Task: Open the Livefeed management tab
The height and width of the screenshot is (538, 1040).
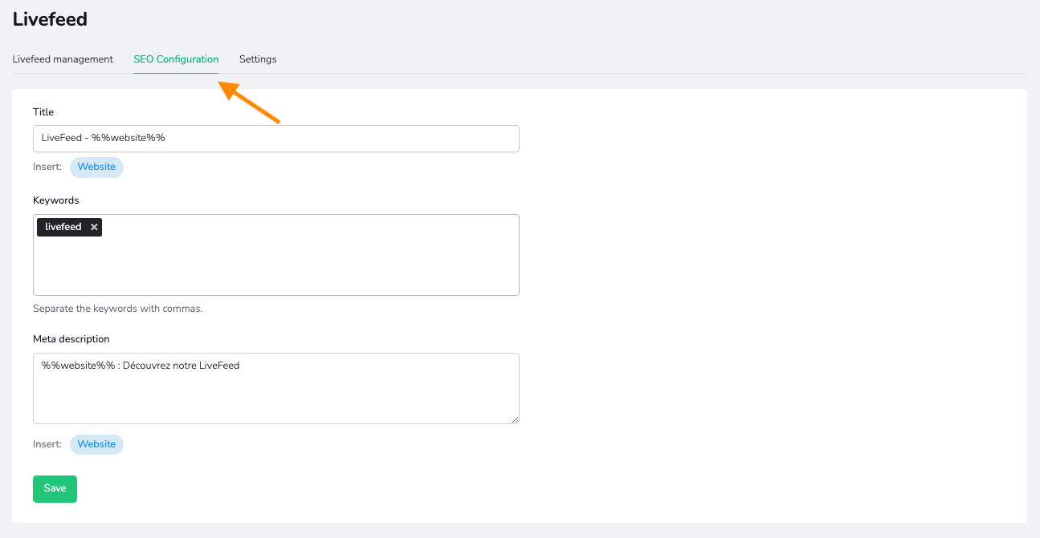Action: click(63, 59)
